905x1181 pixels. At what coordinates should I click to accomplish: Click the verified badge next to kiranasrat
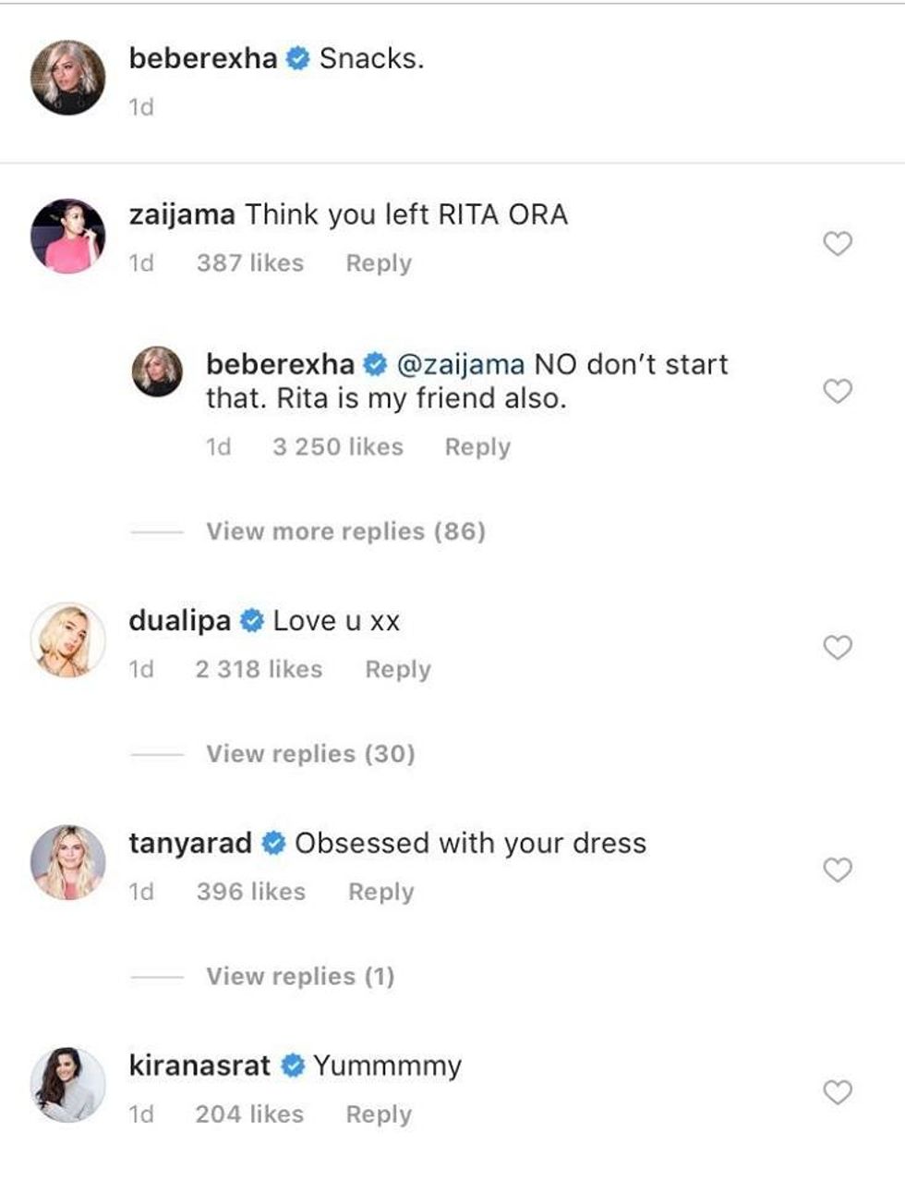tap(293, 1064)
